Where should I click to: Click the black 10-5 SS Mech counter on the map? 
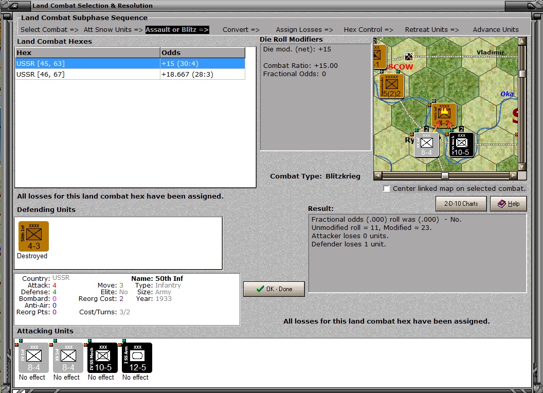[462, 145]
